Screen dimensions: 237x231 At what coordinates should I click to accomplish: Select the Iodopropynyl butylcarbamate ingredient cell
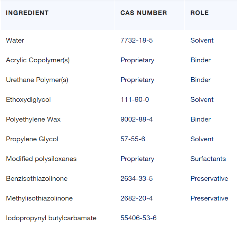click(51, 218)
